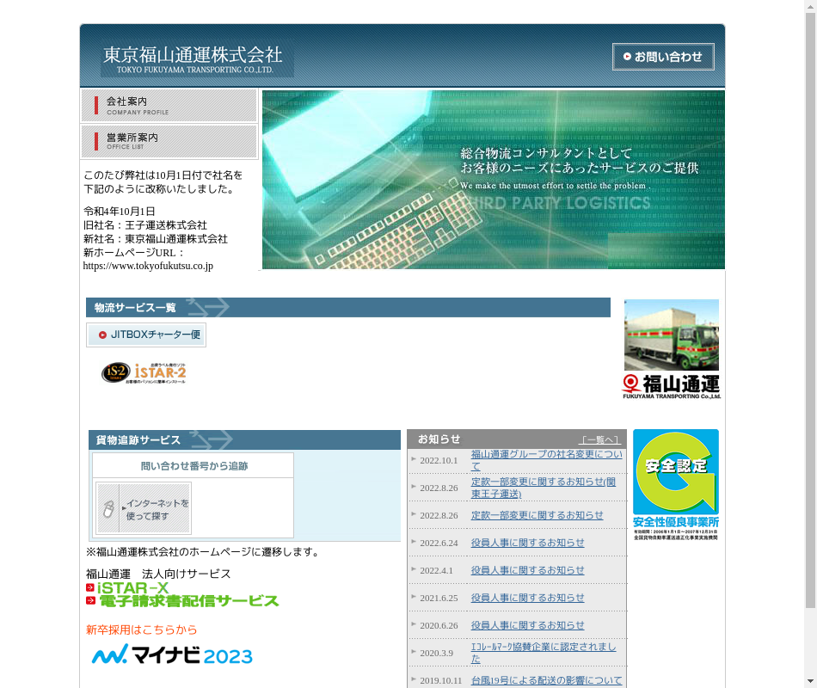This screenshot has width=817, height=688.
Task: Click the scrollbar down arrow
Action: [810, 681]
